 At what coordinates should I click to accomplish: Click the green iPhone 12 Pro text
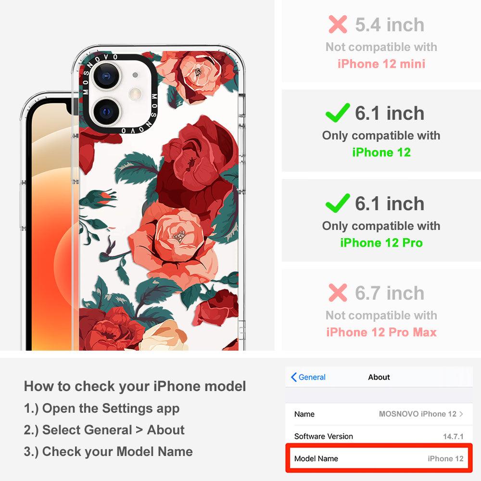pyautogui.click(x=381, y=242)
